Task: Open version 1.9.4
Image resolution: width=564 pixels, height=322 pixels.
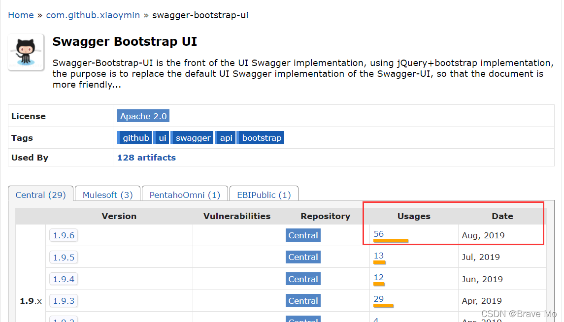Action: pos(64,279)
